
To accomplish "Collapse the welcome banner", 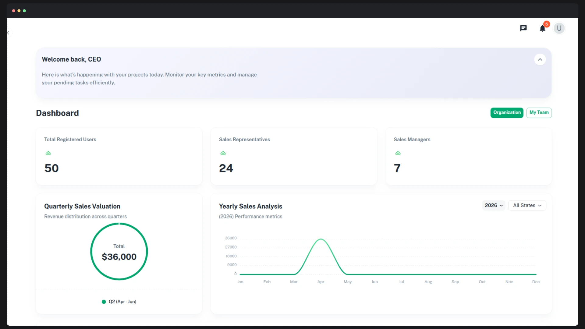I will pos(540,59).
